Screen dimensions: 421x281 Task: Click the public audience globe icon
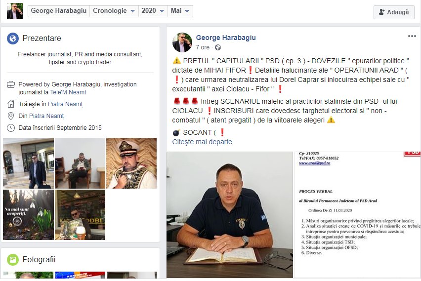tap(218, 47)
